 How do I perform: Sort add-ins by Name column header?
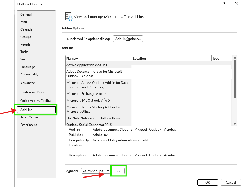point(99,58)
